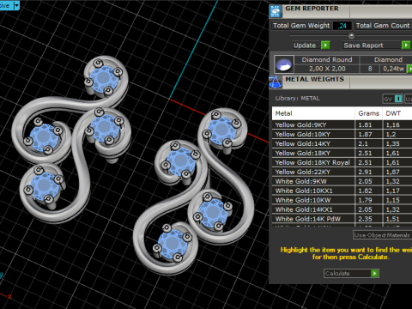Viewport: 412px width, 309px height.
Task: Click the green arrow next to 0,24tw
Action: click(x=409, y=69)
